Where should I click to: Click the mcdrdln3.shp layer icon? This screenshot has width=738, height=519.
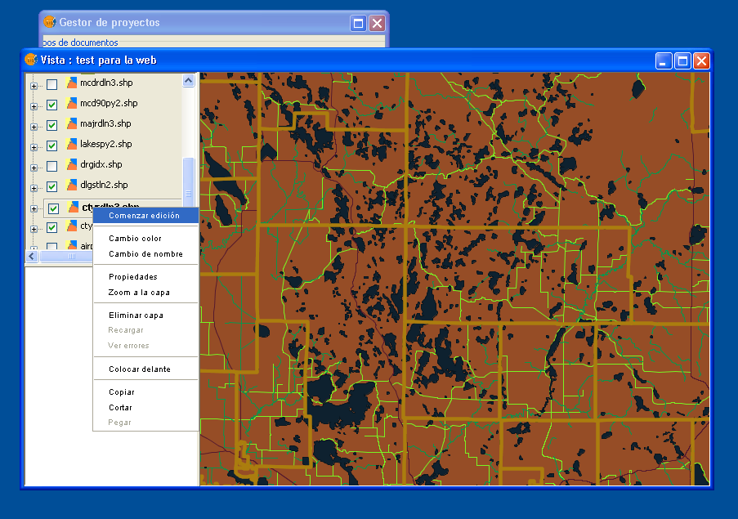coord(72,83)
